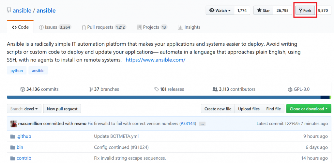View the 37 branches list
334x163 pixels.
(x=104, y=89)
